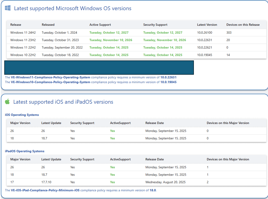Click the Wednesday, August 20, 2025 release date
This screenshot has height=199, width=268.
(x=165, y=182)
